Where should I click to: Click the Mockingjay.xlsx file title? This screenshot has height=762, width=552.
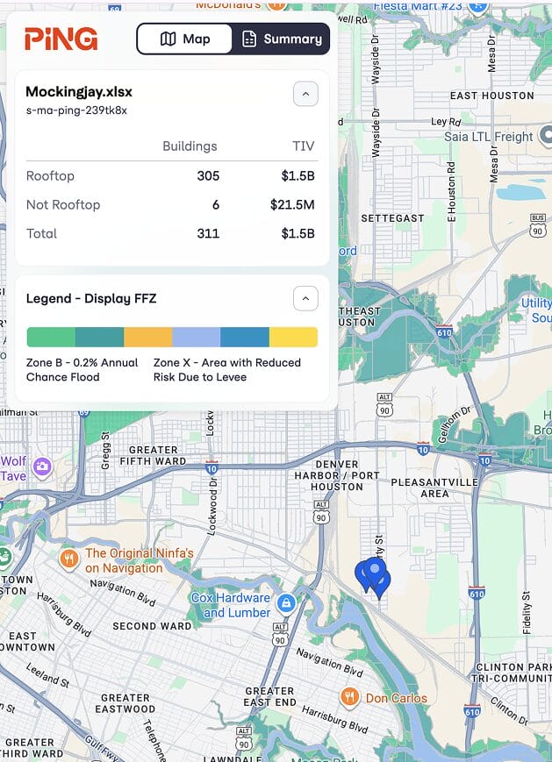point(78,92)
